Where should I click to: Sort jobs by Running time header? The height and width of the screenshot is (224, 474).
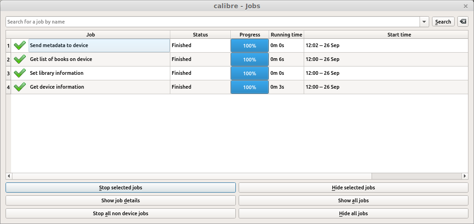pyautogui.click(x=286, y=35)
